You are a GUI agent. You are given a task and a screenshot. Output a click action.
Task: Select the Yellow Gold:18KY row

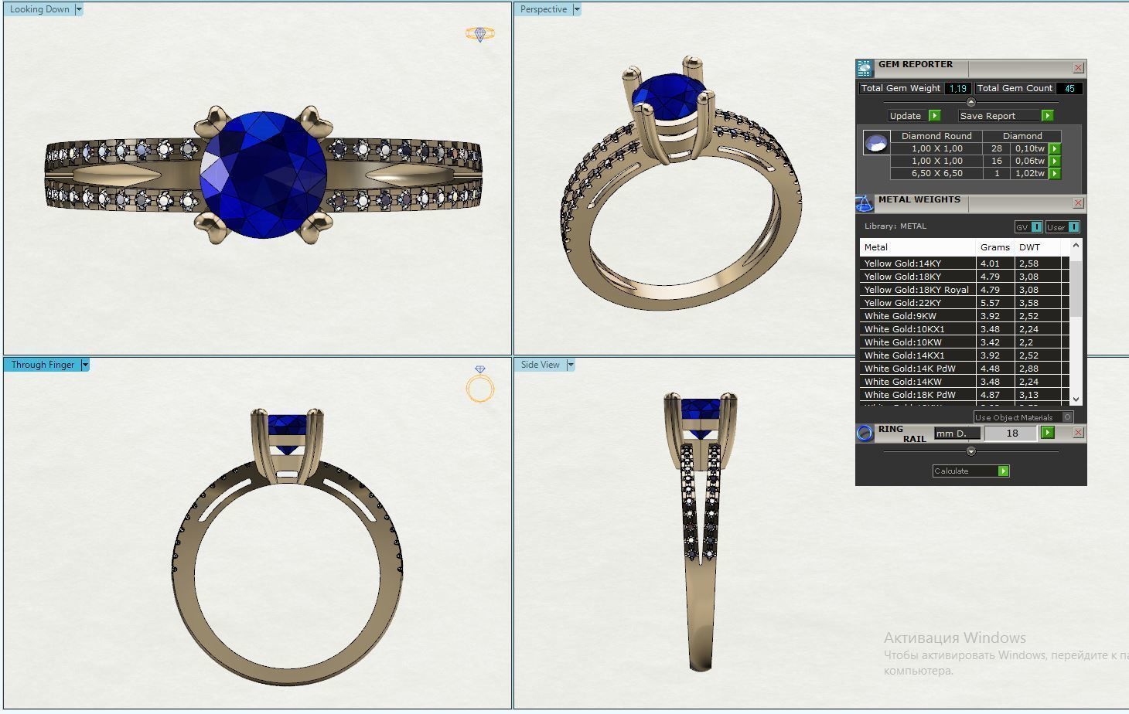[964, 277]
